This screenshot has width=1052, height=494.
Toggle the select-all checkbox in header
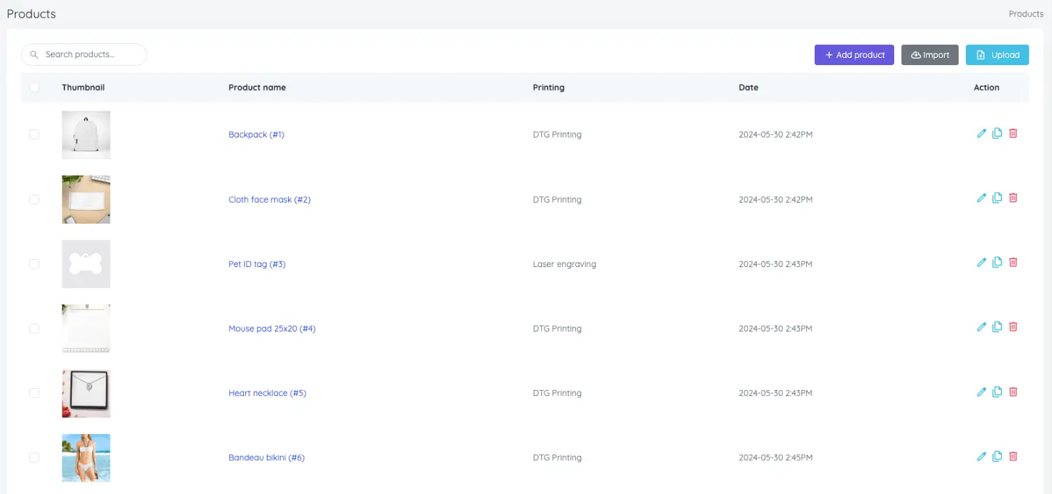(x=34, y=87)
